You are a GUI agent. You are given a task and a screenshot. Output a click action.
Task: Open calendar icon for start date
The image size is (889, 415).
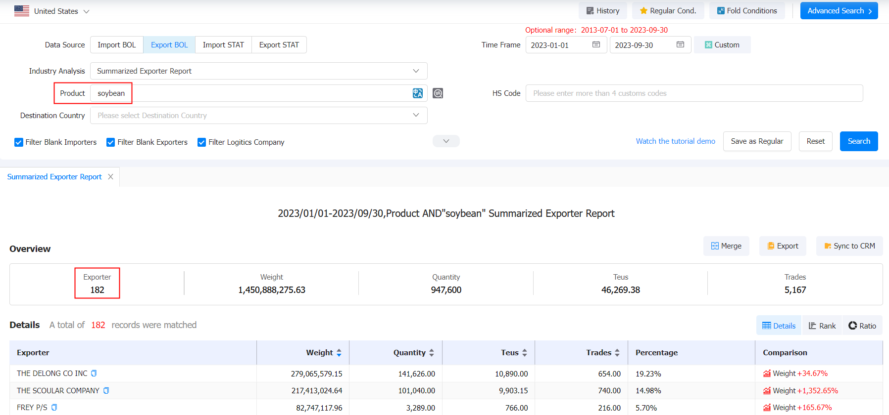(x=596, y=44)
